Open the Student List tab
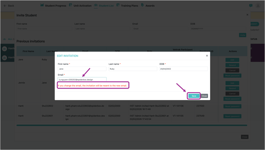 [x=106, y=6]
